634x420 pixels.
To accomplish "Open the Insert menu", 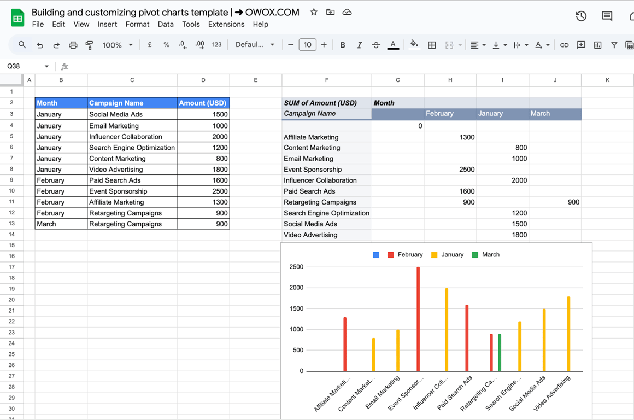I will (x=107, y=24).
